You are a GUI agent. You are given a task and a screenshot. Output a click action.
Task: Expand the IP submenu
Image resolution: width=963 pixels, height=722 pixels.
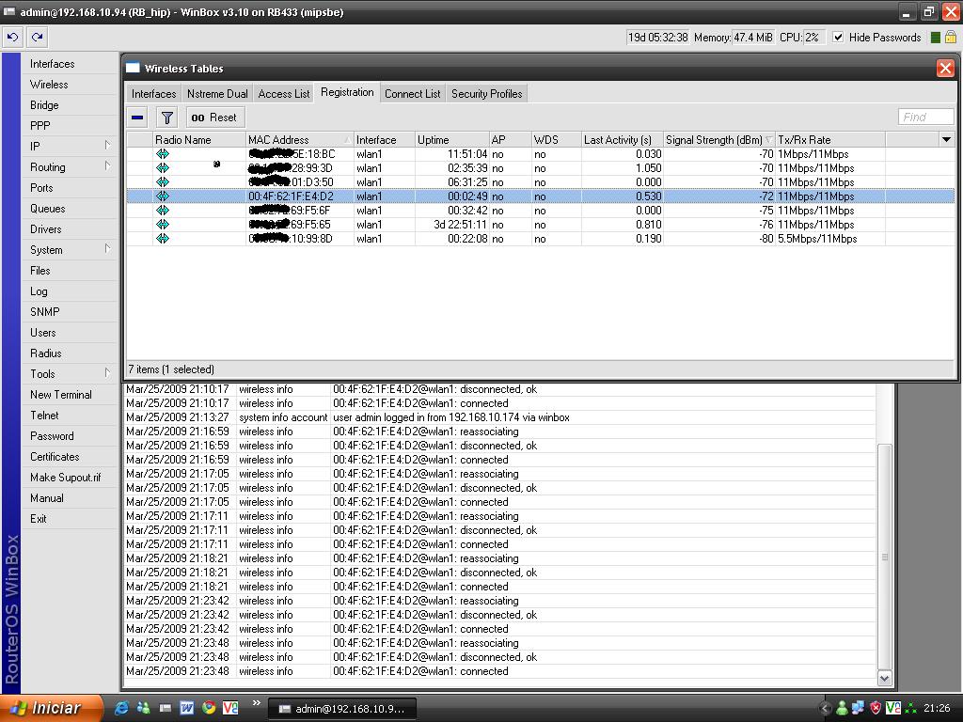(107, 146)
